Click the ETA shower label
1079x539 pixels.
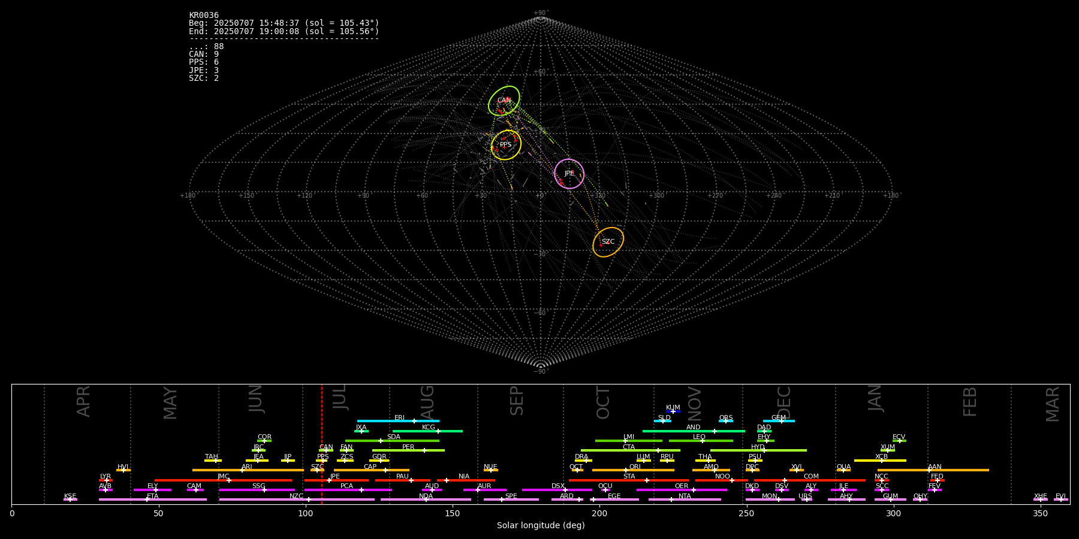click(153, 496)
